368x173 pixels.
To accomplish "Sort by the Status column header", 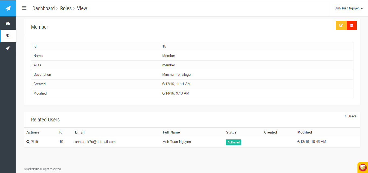I will 231,132.
